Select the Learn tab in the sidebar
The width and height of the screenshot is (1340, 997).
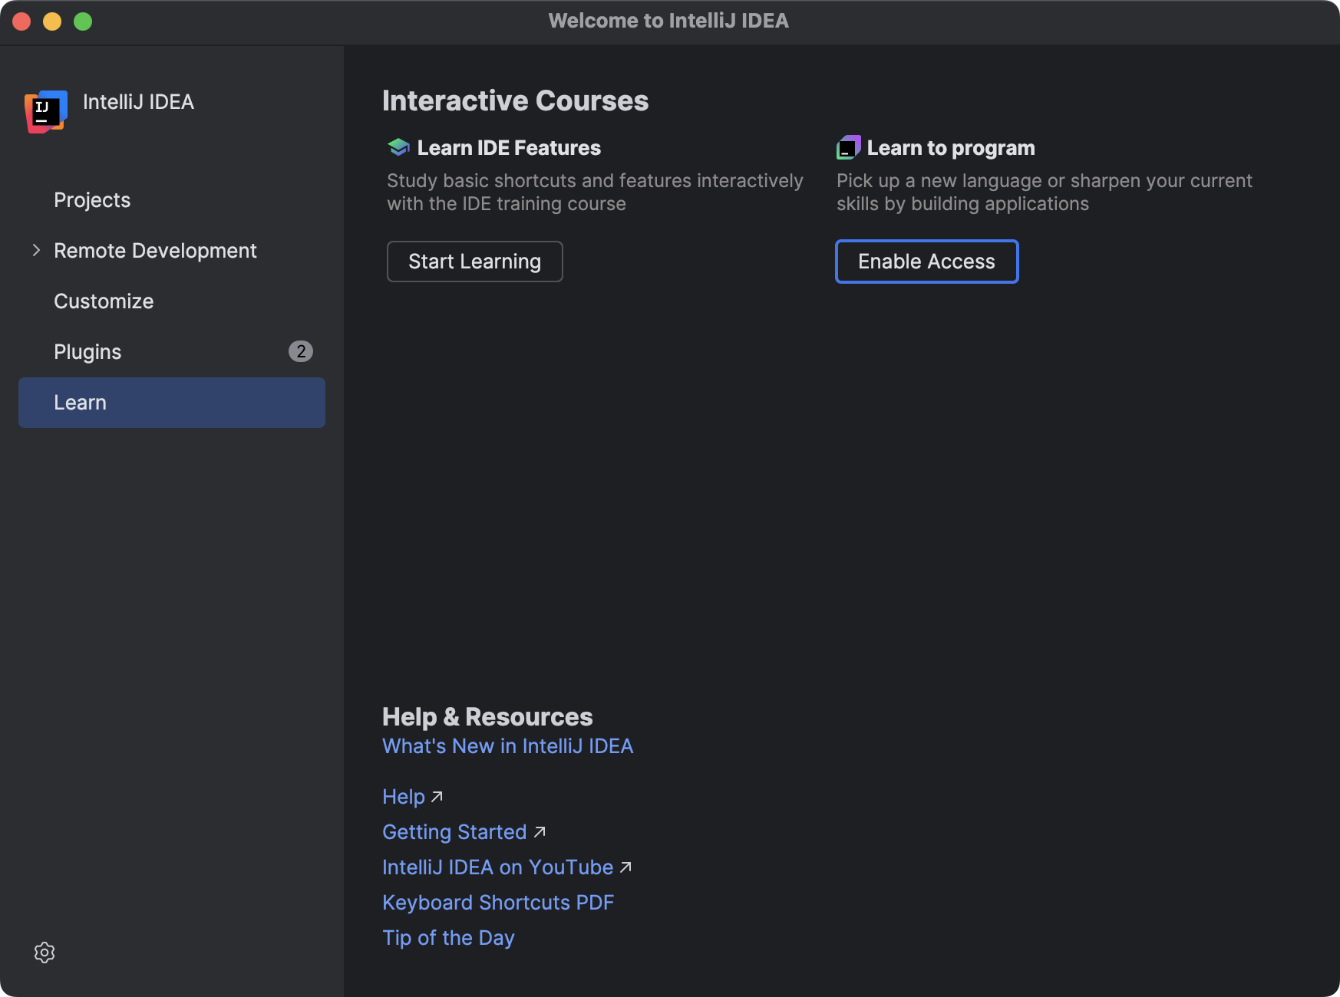click(81, 402)
